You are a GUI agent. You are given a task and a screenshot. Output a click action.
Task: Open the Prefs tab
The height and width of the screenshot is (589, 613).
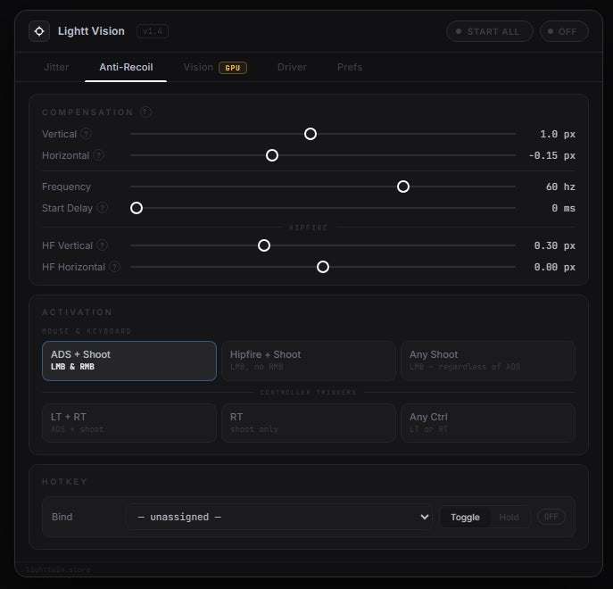(x=350, y=67)
